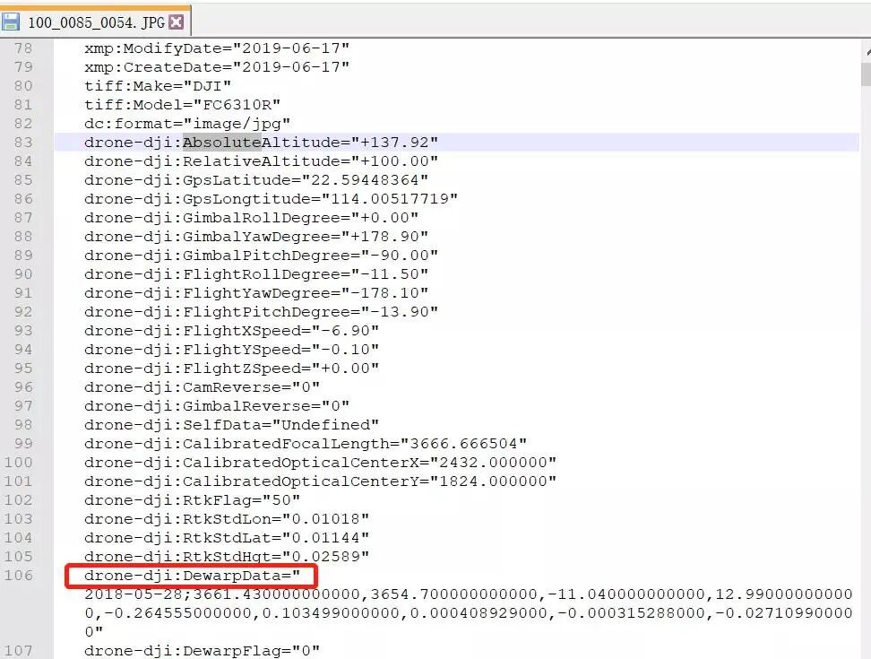This screenshot has height=659, width=871.
Task: Click the GimbalYawDegree="+178.90" line
Action: click(x=256, y=237)
